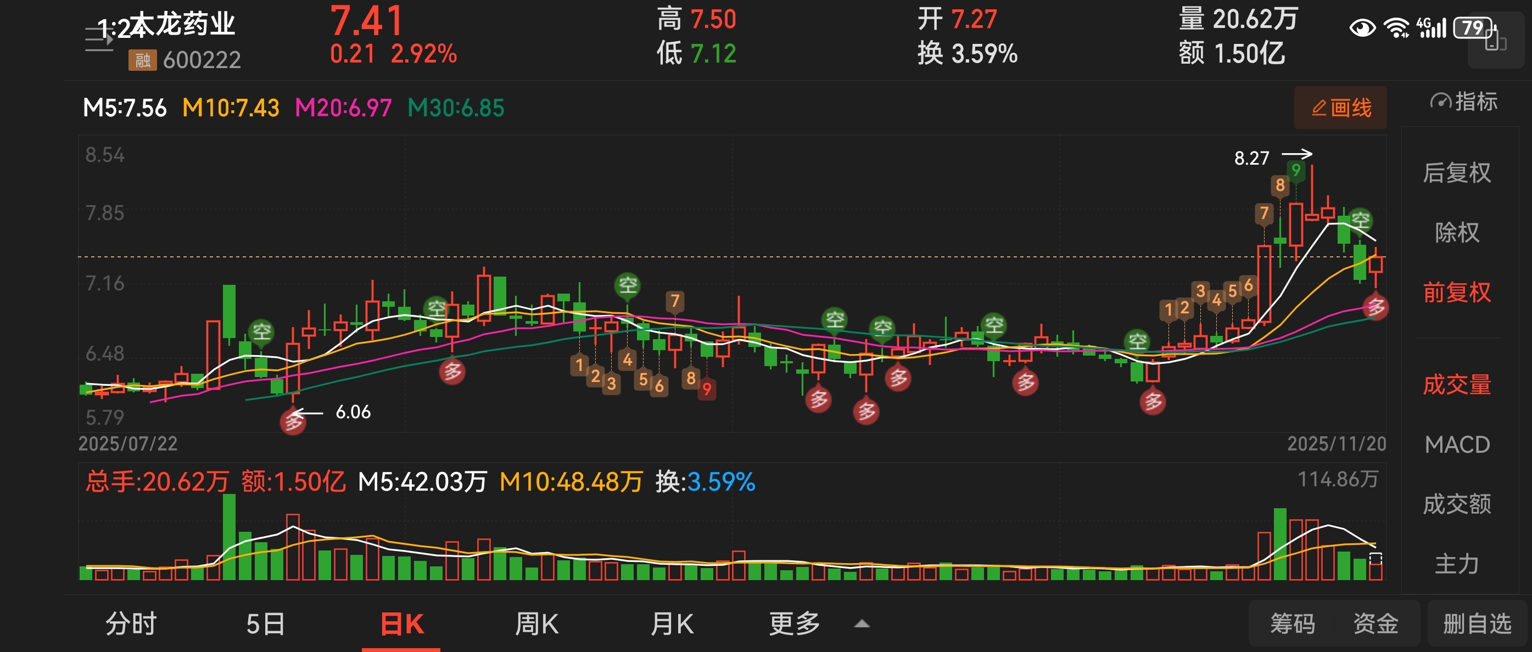
Task: Switch sub-chart to MACD indicator
Action: pos(1456,445)
